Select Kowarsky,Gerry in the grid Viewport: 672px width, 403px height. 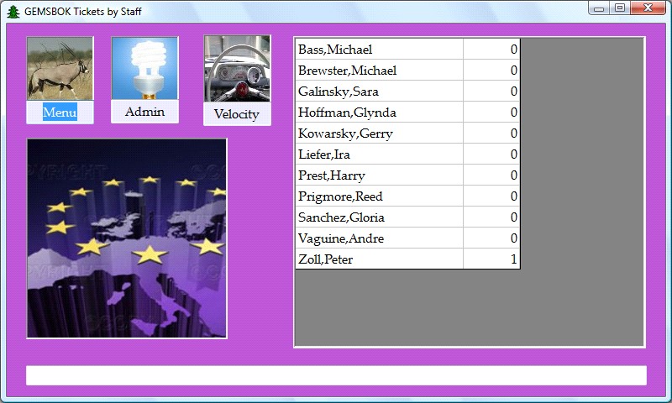[378, 133]
